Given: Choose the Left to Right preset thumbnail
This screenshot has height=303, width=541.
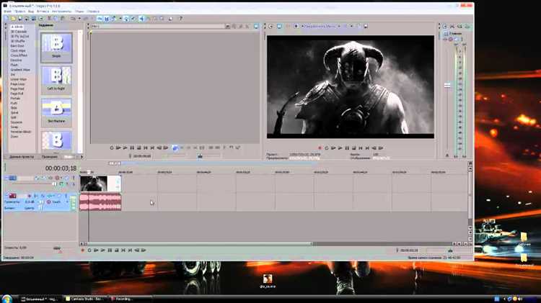Looking at the screenshot, I should [x=56, y=79].
